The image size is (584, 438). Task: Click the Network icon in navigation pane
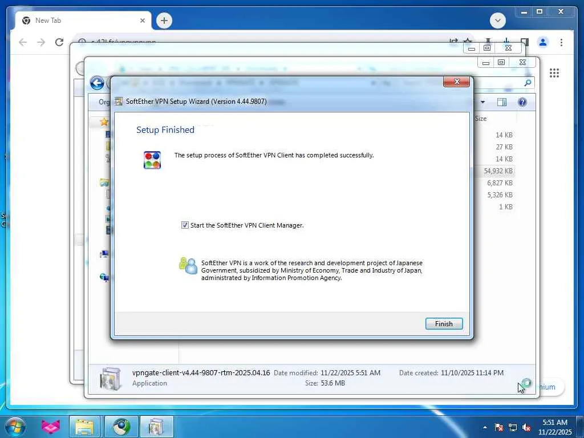tap(104, 278)
